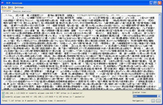Image resolution: width=163 pixels, height=105 pixels.
Task: Go to next session with >> button
Action: tap(153, 101)
